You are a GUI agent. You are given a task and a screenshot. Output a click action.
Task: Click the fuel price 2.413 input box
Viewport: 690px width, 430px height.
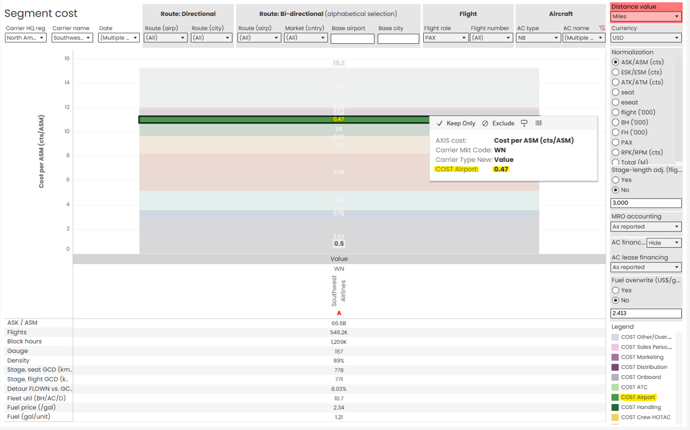646,314
